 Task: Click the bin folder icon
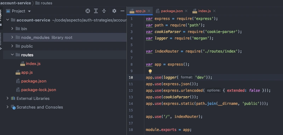(x=18, y=29)
